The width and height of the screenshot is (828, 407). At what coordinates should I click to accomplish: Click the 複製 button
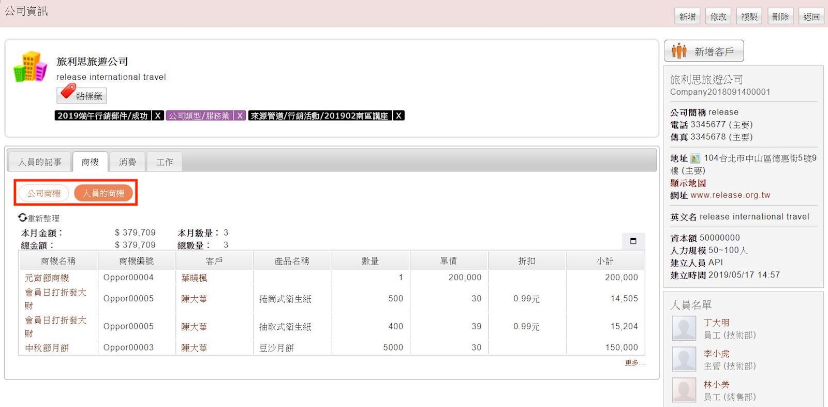pos(749,17)
